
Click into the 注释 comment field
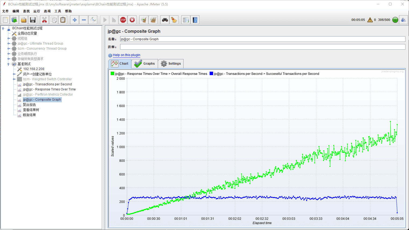(262, 47)
